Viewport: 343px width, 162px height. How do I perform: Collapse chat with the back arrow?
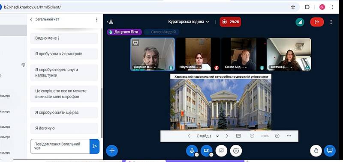[x=31, y=19]
